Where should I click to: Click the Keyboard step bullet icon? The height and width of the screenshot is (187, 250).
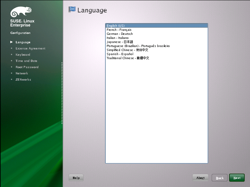[x=12, y=55]
